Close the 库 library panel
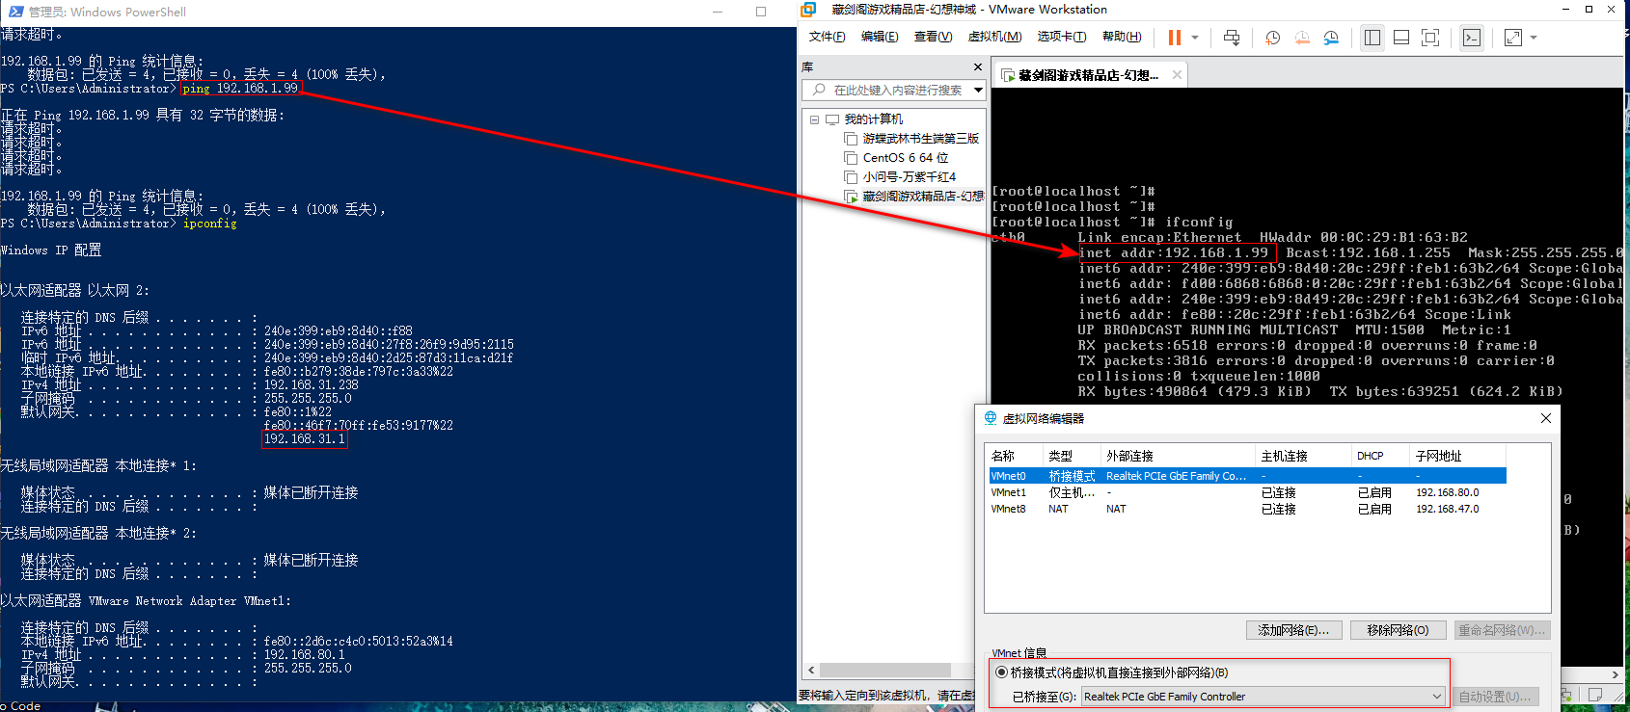 pos(978,67)
